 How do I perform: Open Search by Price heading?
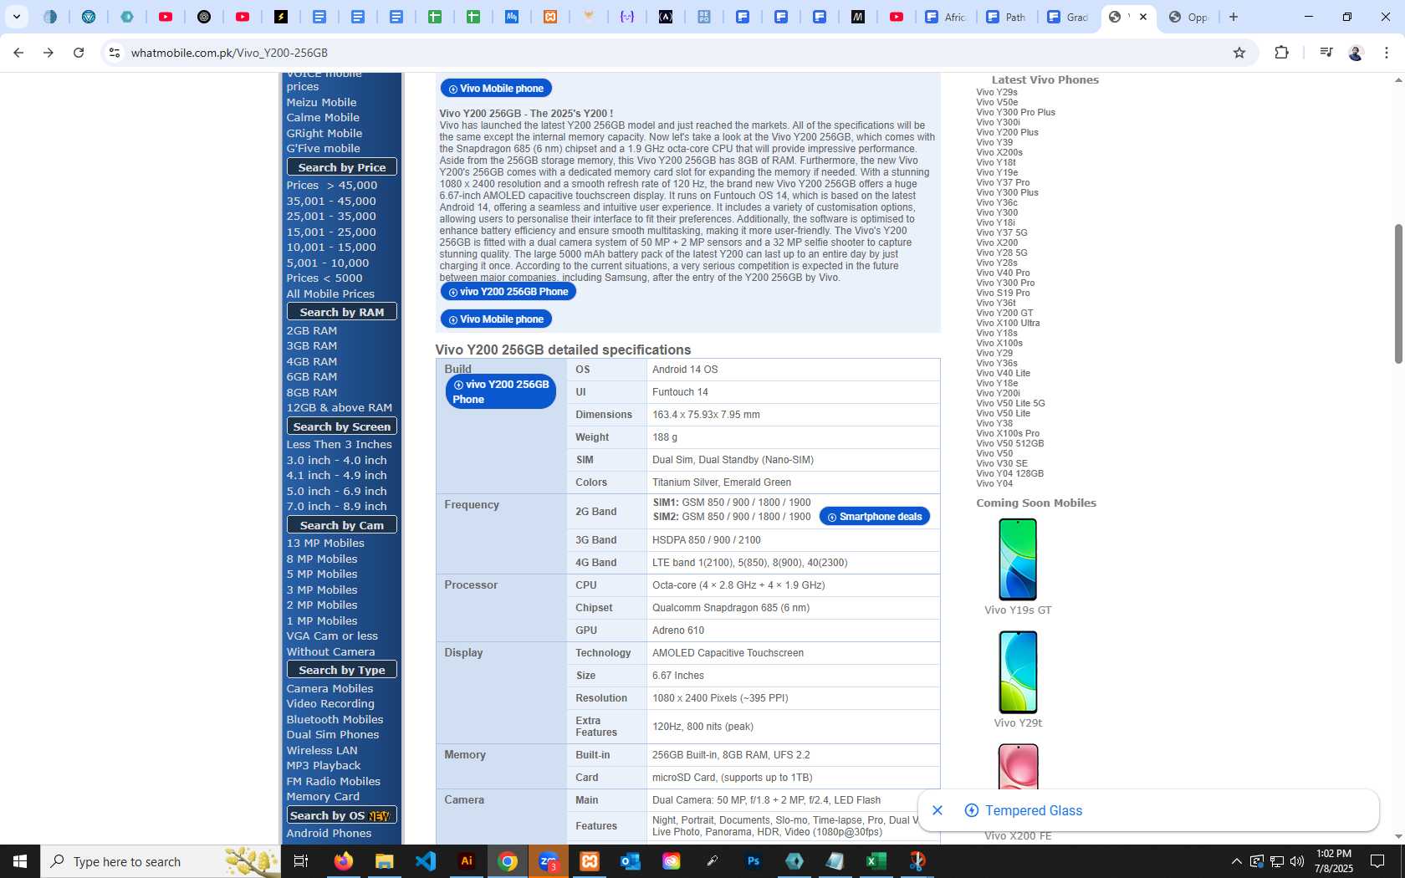point(342,167)
